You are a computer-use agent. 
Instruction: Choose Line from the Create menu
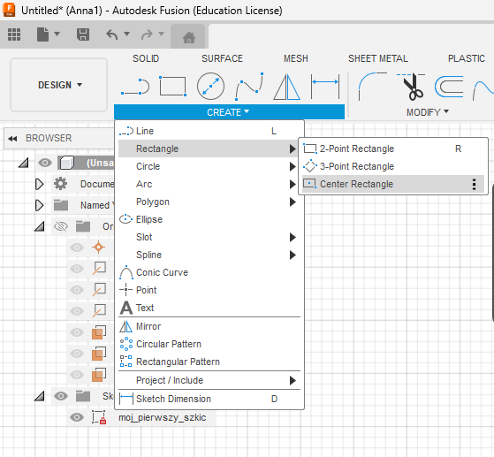[209, 131]
